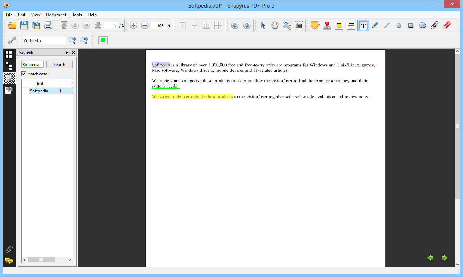
Task: Open the green annotation color swatch
Action: [103, 40]
